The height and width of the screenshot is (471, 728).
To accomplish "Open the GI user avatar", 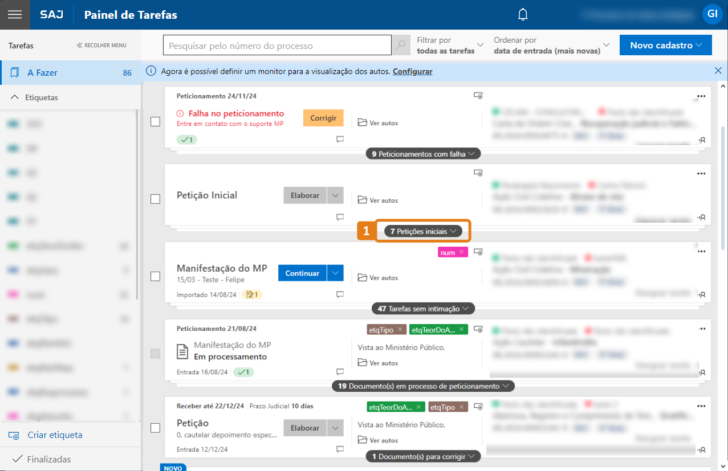I will [712, 14].
